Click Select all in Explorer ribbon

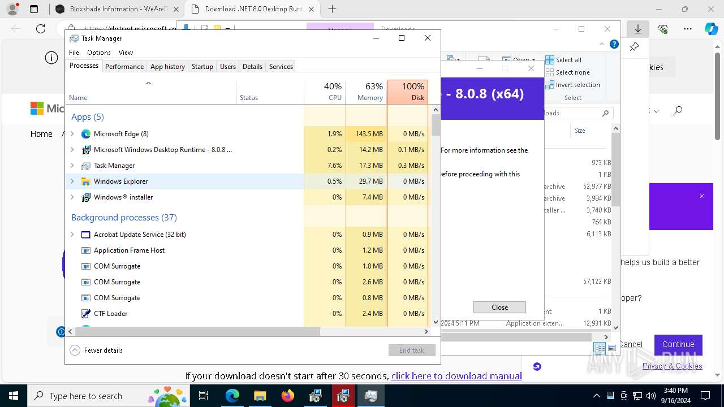tap(563, 60)
